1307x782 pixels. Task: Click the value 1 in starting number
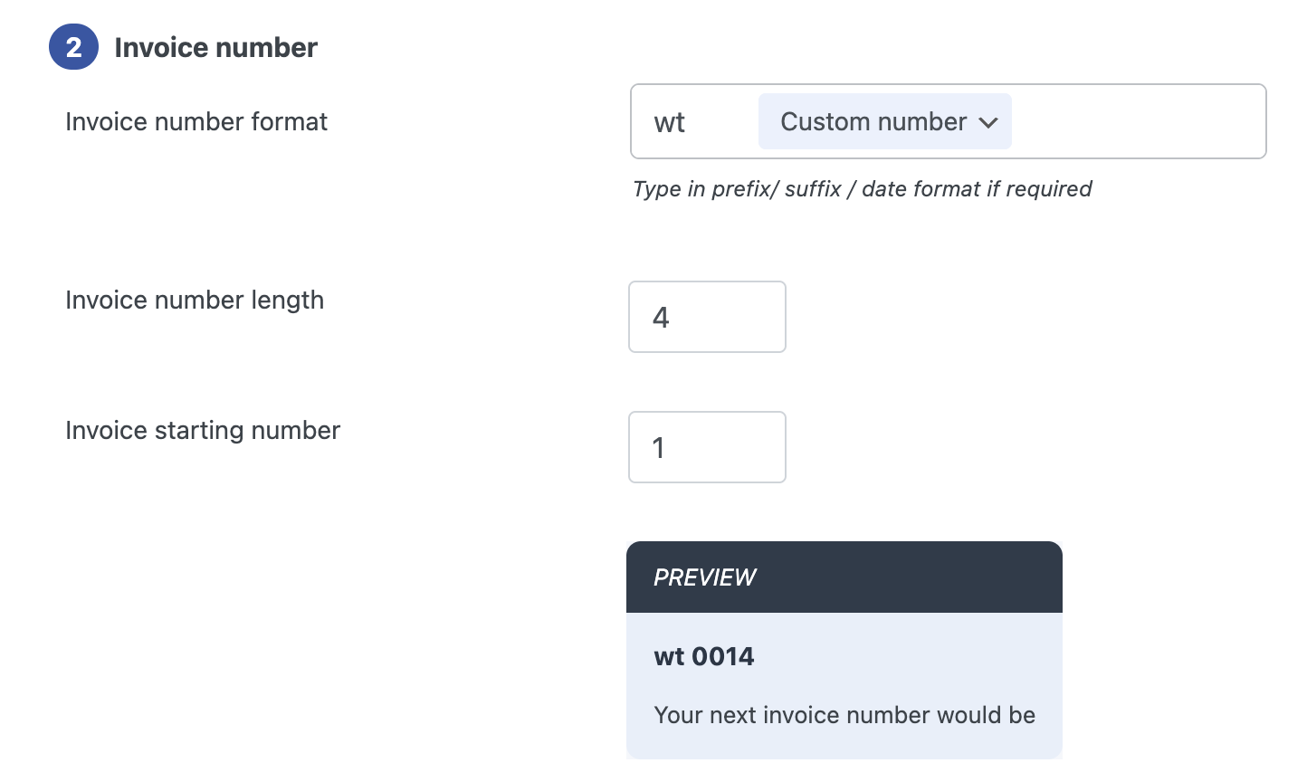[660, 447]
